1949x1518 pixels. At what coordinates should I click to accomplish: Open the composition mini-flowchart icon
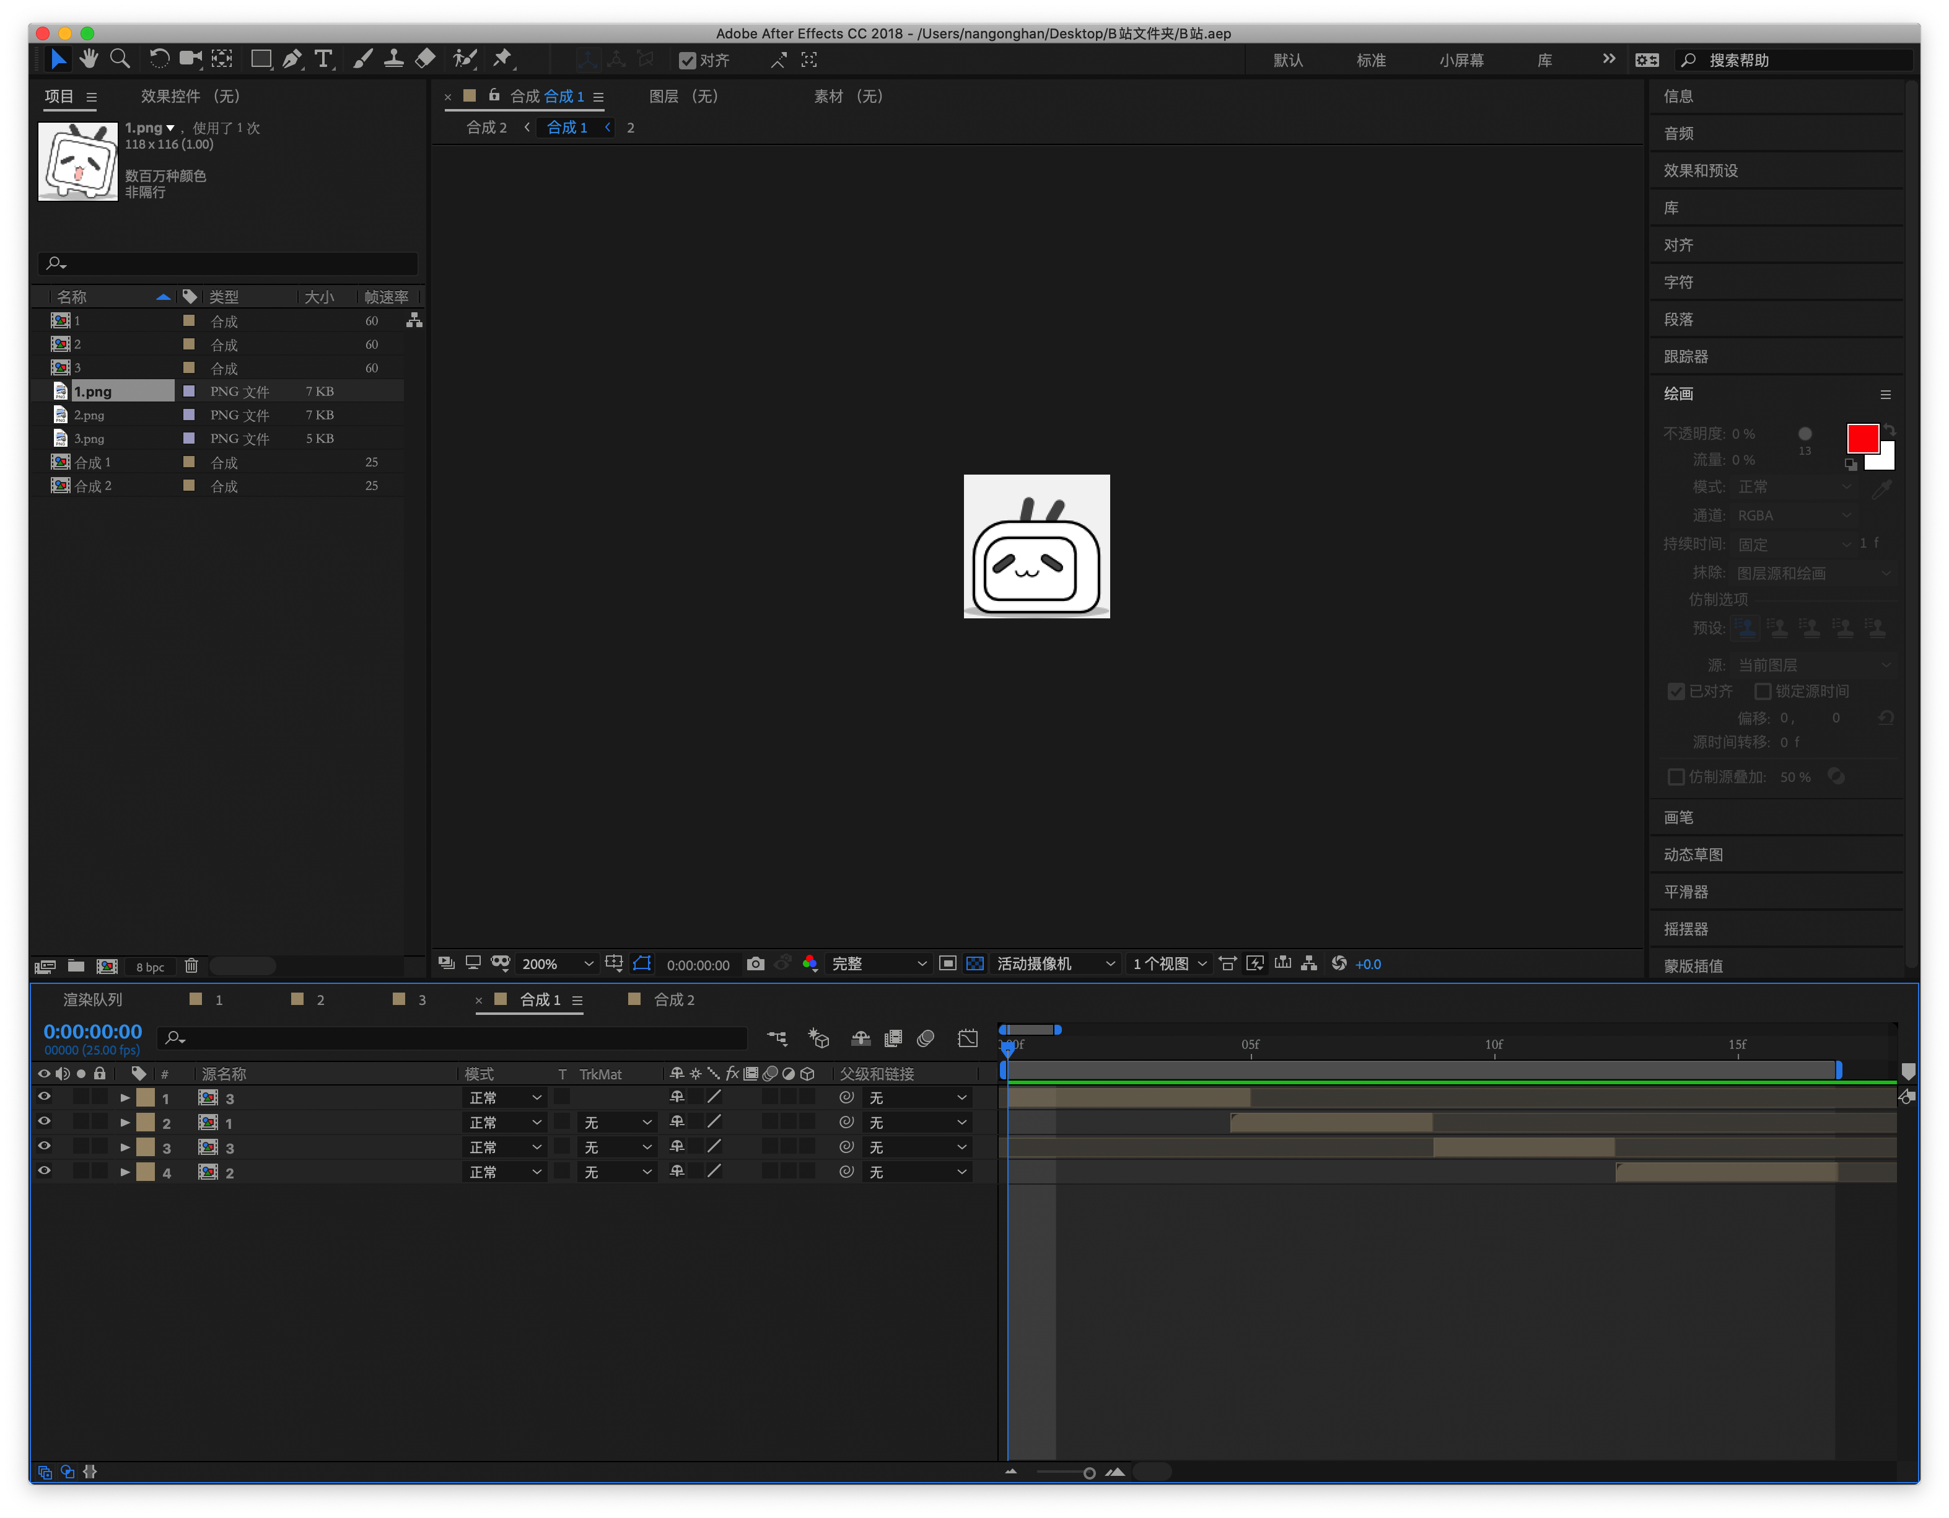pyautogui.click(x=777, y=1038)
